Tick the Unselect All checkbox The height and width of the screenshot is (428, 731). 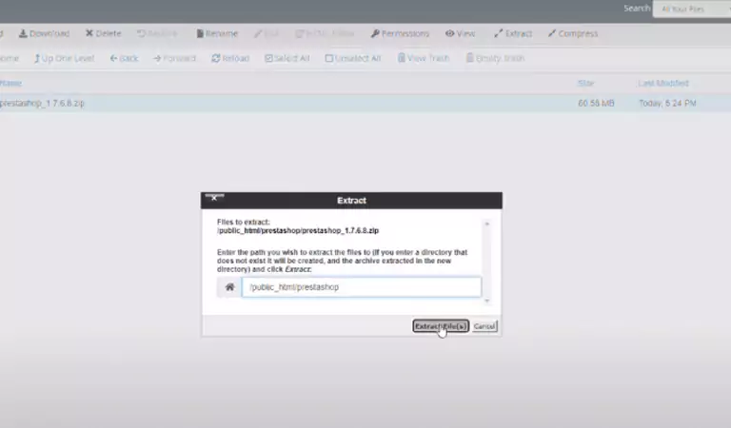[329, 58]
